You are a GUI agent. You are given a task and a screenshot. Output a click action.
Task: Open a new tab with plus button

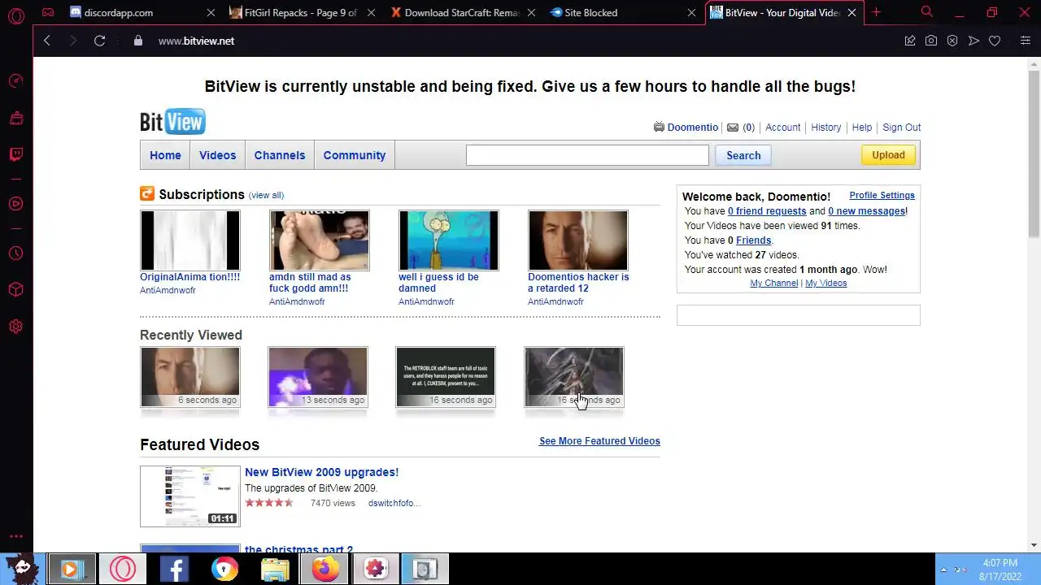pos(876,12)
